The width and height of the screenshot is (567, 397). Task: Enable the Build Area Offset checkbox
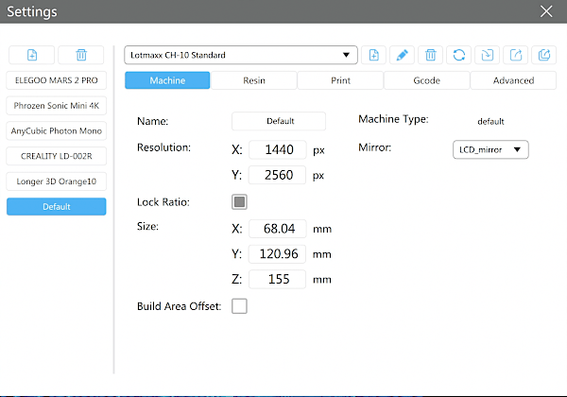click(x=239, y=306)
